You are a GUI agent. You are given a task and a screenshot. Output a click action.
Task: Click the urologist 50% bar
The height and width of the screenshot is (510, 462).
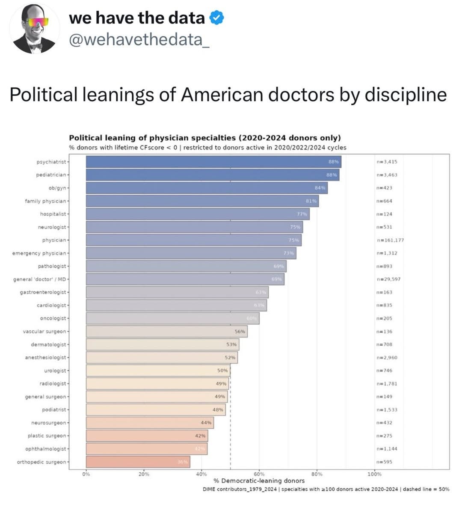coord(158,371)
